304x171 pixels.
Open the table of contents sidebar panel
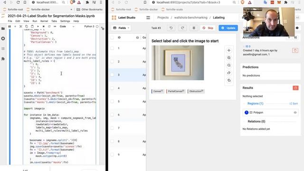tap(3, 48)
